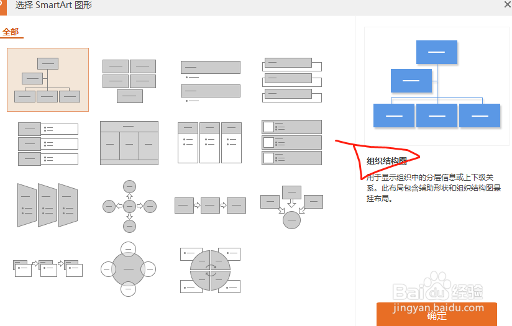This screenshot has height=326, width=512.
Task: Select the three box arrow process layout
Action: [210, 206]
